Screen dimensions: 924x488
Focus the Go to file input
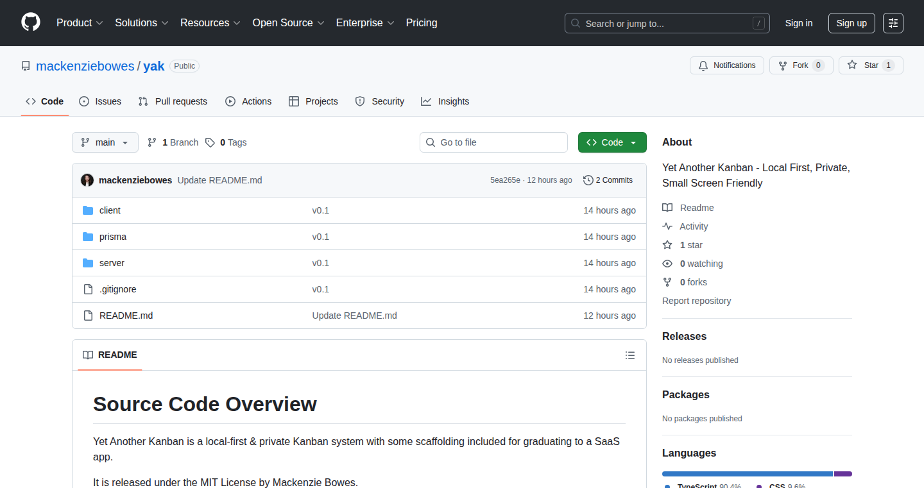[493, 142]
